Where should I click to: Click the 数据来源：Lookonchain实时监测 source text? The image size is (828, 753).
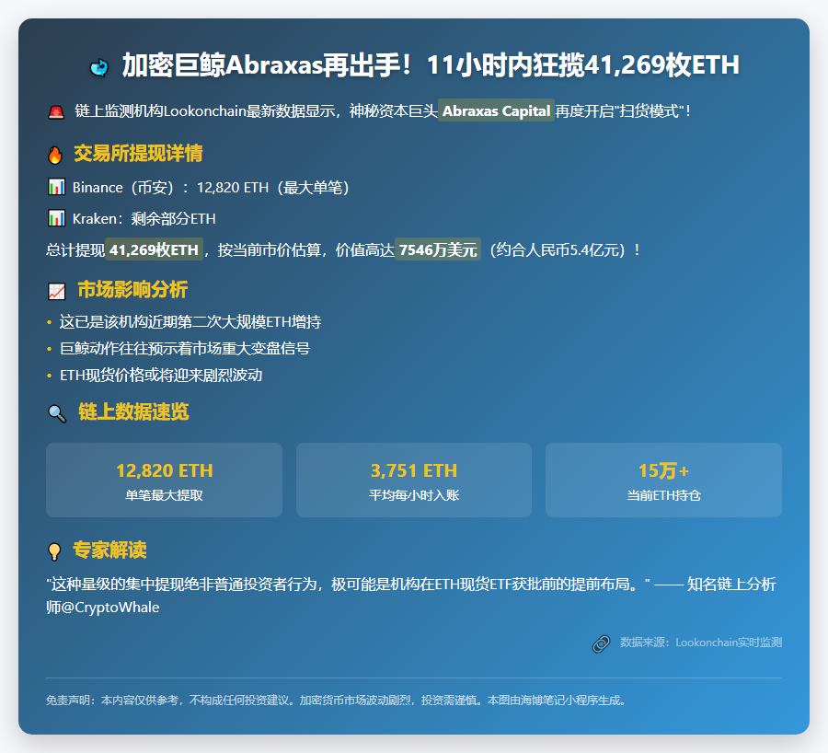coord(701,643)
